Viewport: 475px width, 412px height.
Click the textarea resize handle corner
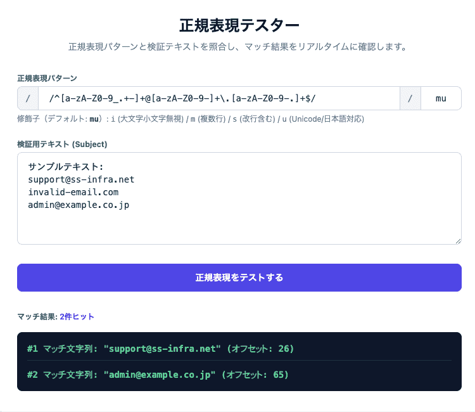[458, 241]
